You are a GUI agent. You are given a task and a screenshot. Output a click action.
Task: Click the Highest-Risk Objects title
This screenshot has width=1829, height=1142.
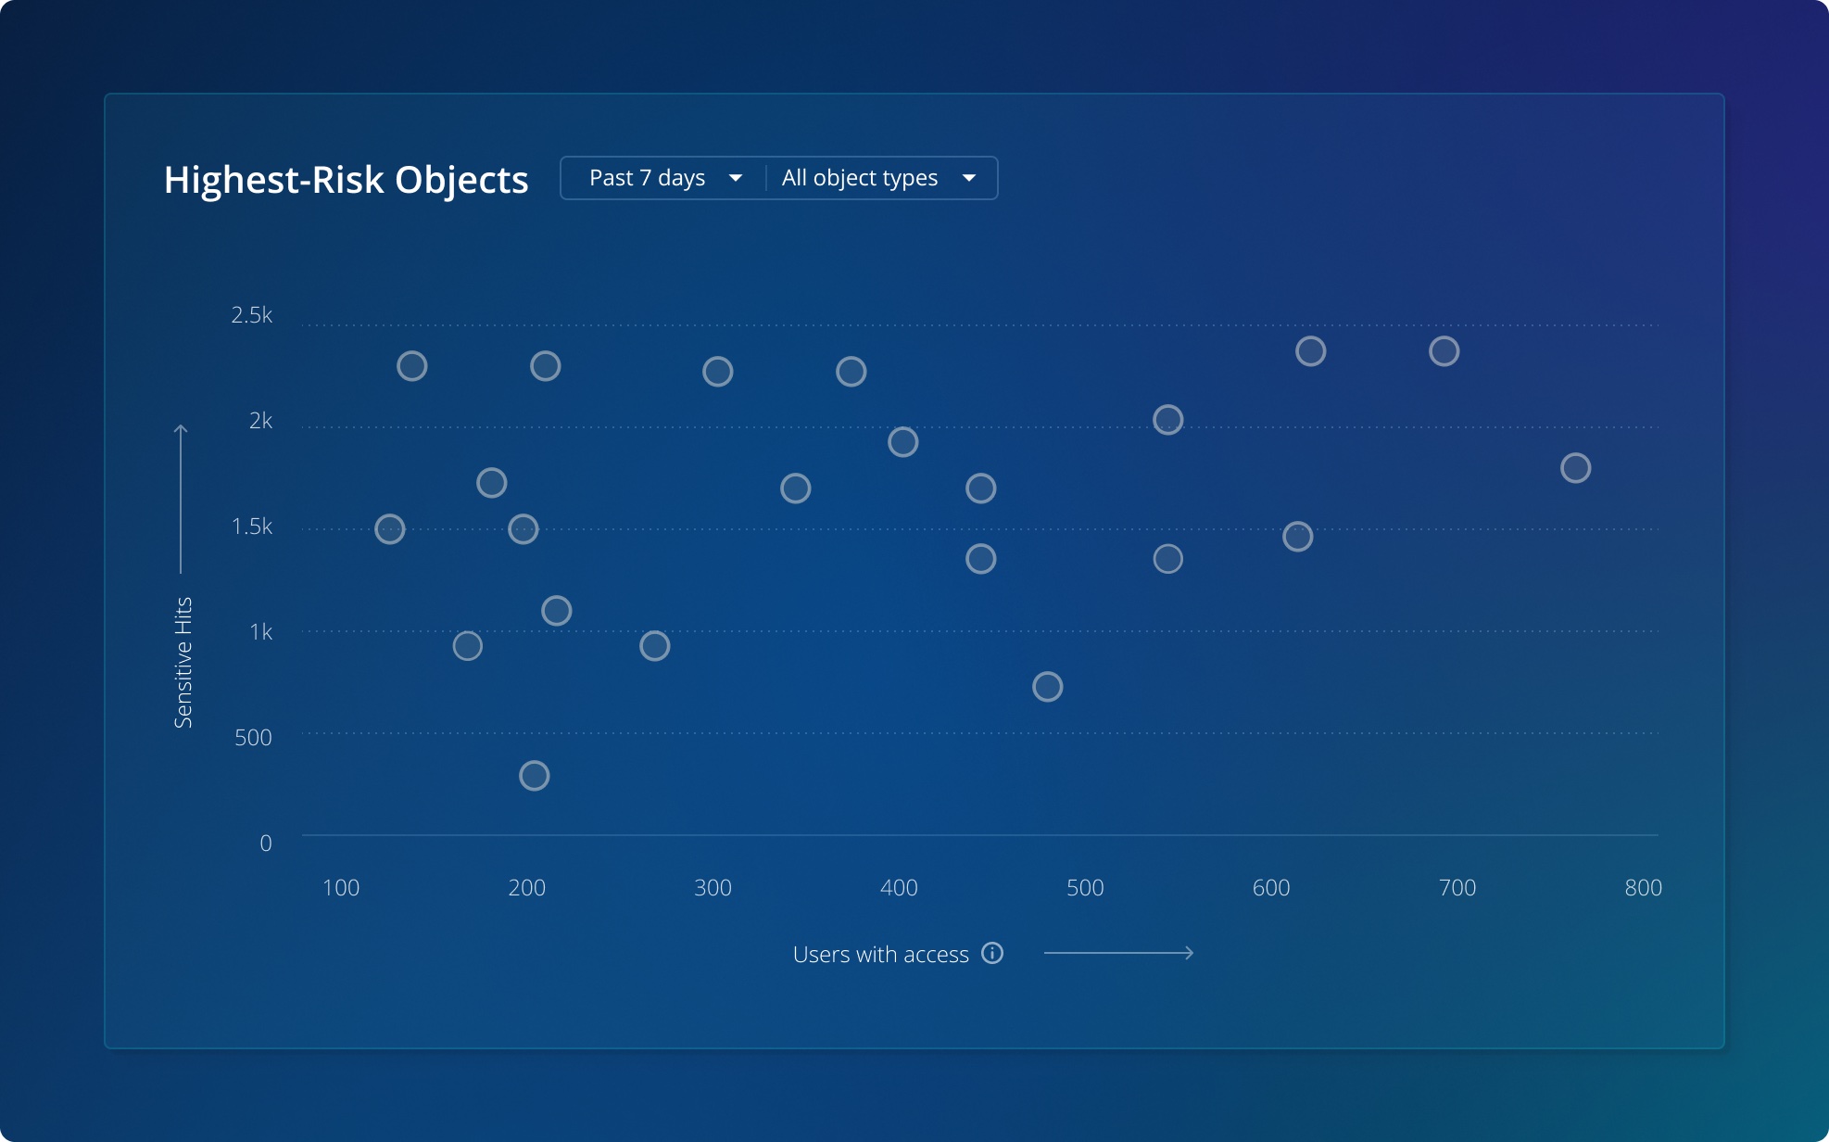346,180
